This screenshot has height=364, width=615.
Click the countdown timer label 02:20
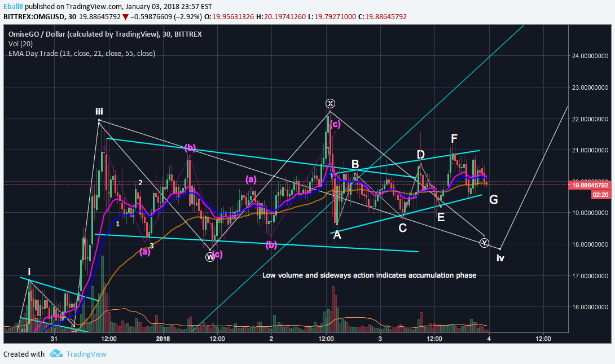click(601, 195)
